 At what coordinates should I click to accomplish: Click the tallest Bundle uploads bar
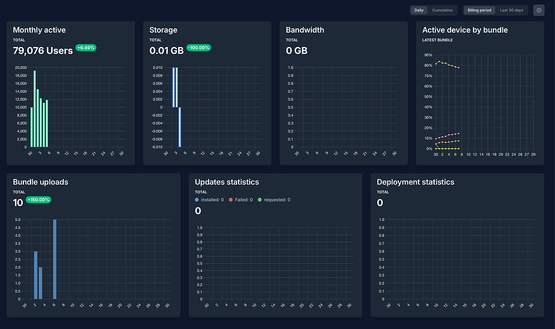pyautogui.click(x=54, y=259)
